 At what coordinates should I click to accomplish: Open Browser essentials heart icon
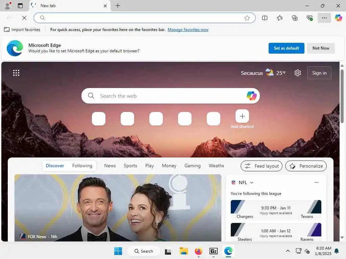310,18
